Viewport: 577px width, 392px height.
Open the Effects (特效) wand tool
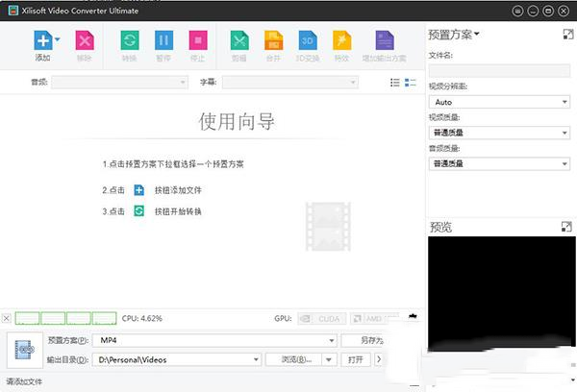(x=340, y=40)
